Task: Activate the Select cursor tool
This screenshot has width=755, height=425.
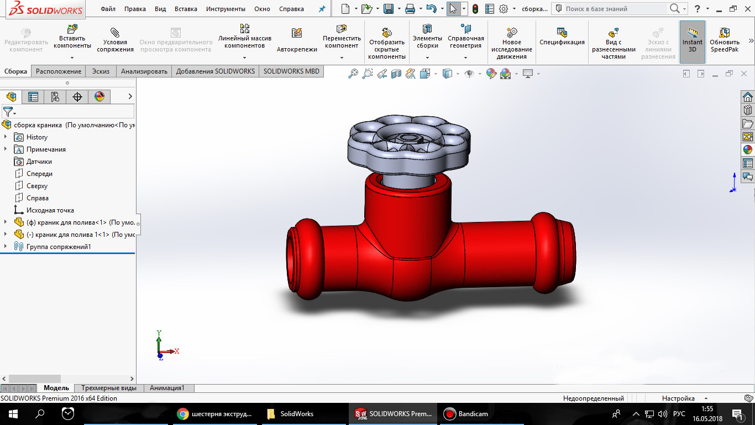Action: pos(453,9)
